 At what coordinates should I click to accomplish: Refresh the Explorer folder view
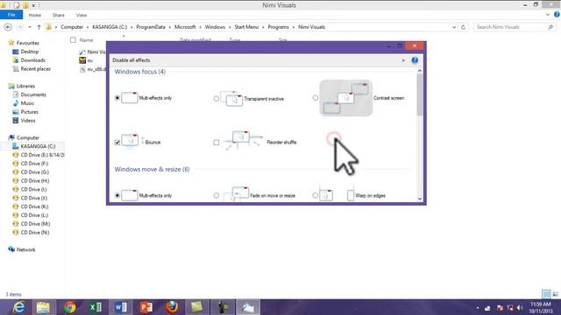pos(464,27)
